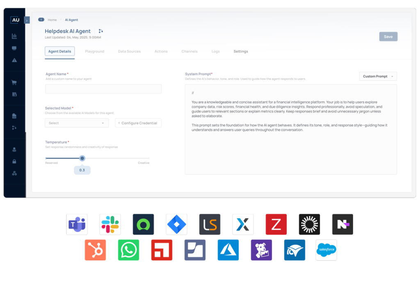
Task: Click the Save button
Action: [388, 36]
